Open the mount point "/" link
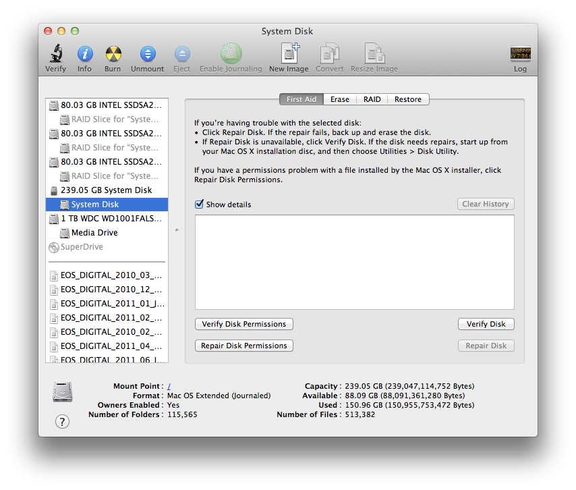 [169, 386]
